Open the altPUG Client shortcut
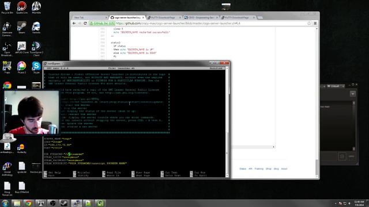Image resolution: width=369 pixels, height=207 pixels. (x=22, y=48)
